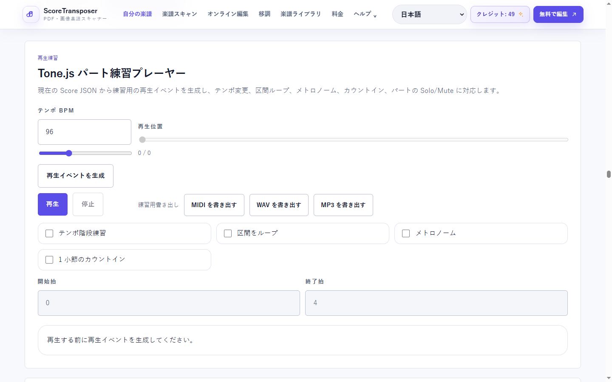The image size is (612, 382).
Task: Open the 日本語 language dropdown
Action: tap(429, 14)
